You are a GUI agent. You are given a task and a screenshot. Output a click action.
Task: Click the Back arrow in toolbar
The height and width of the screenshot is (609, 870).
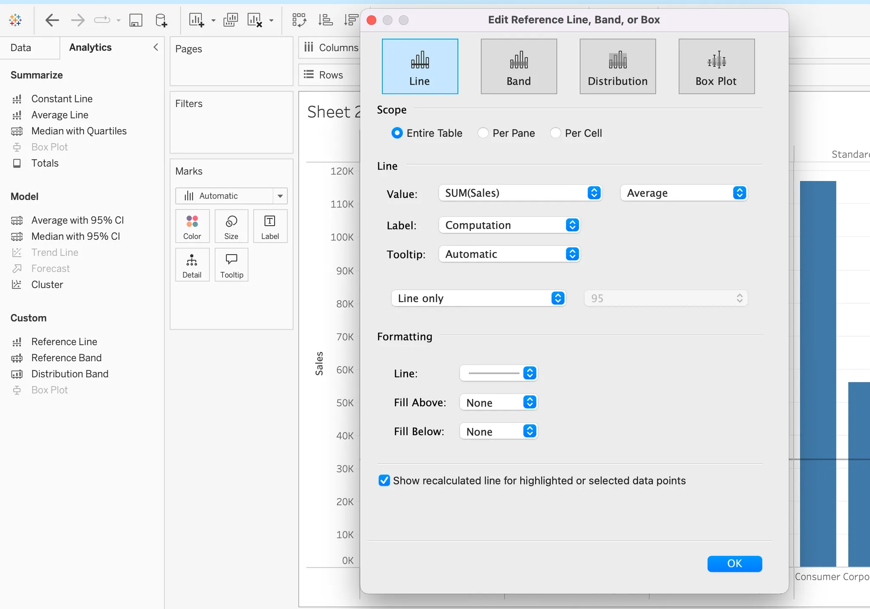[52, 20]
